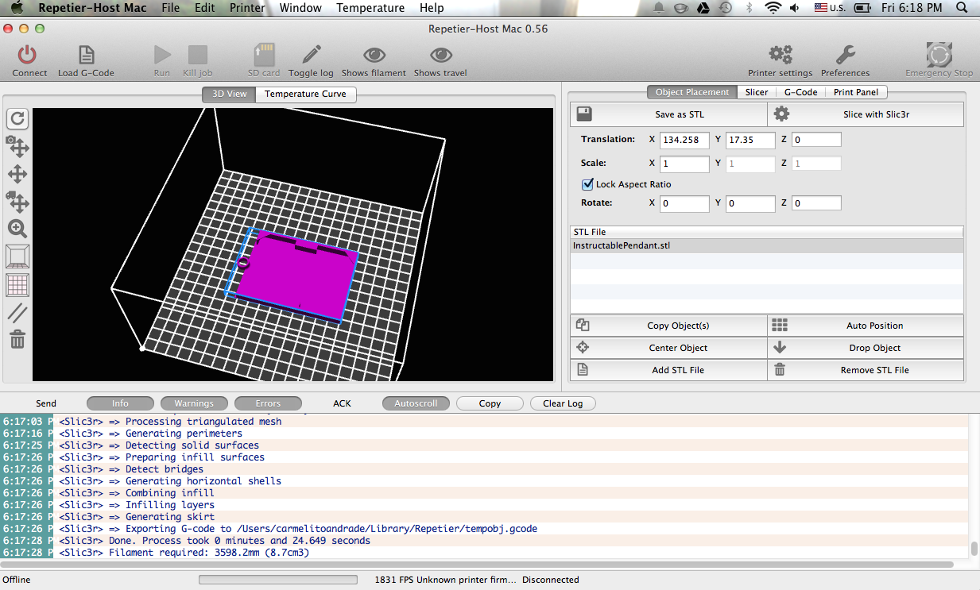Image resolution: width=980 pixels, height=590 pixels.
Task: Open Preferences wrench icon
Action: coord(845,55)
